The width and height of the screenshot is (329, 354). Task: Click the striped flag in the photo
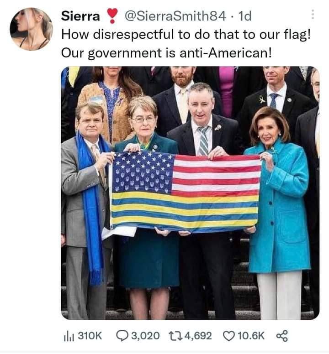tap(184, 192)
